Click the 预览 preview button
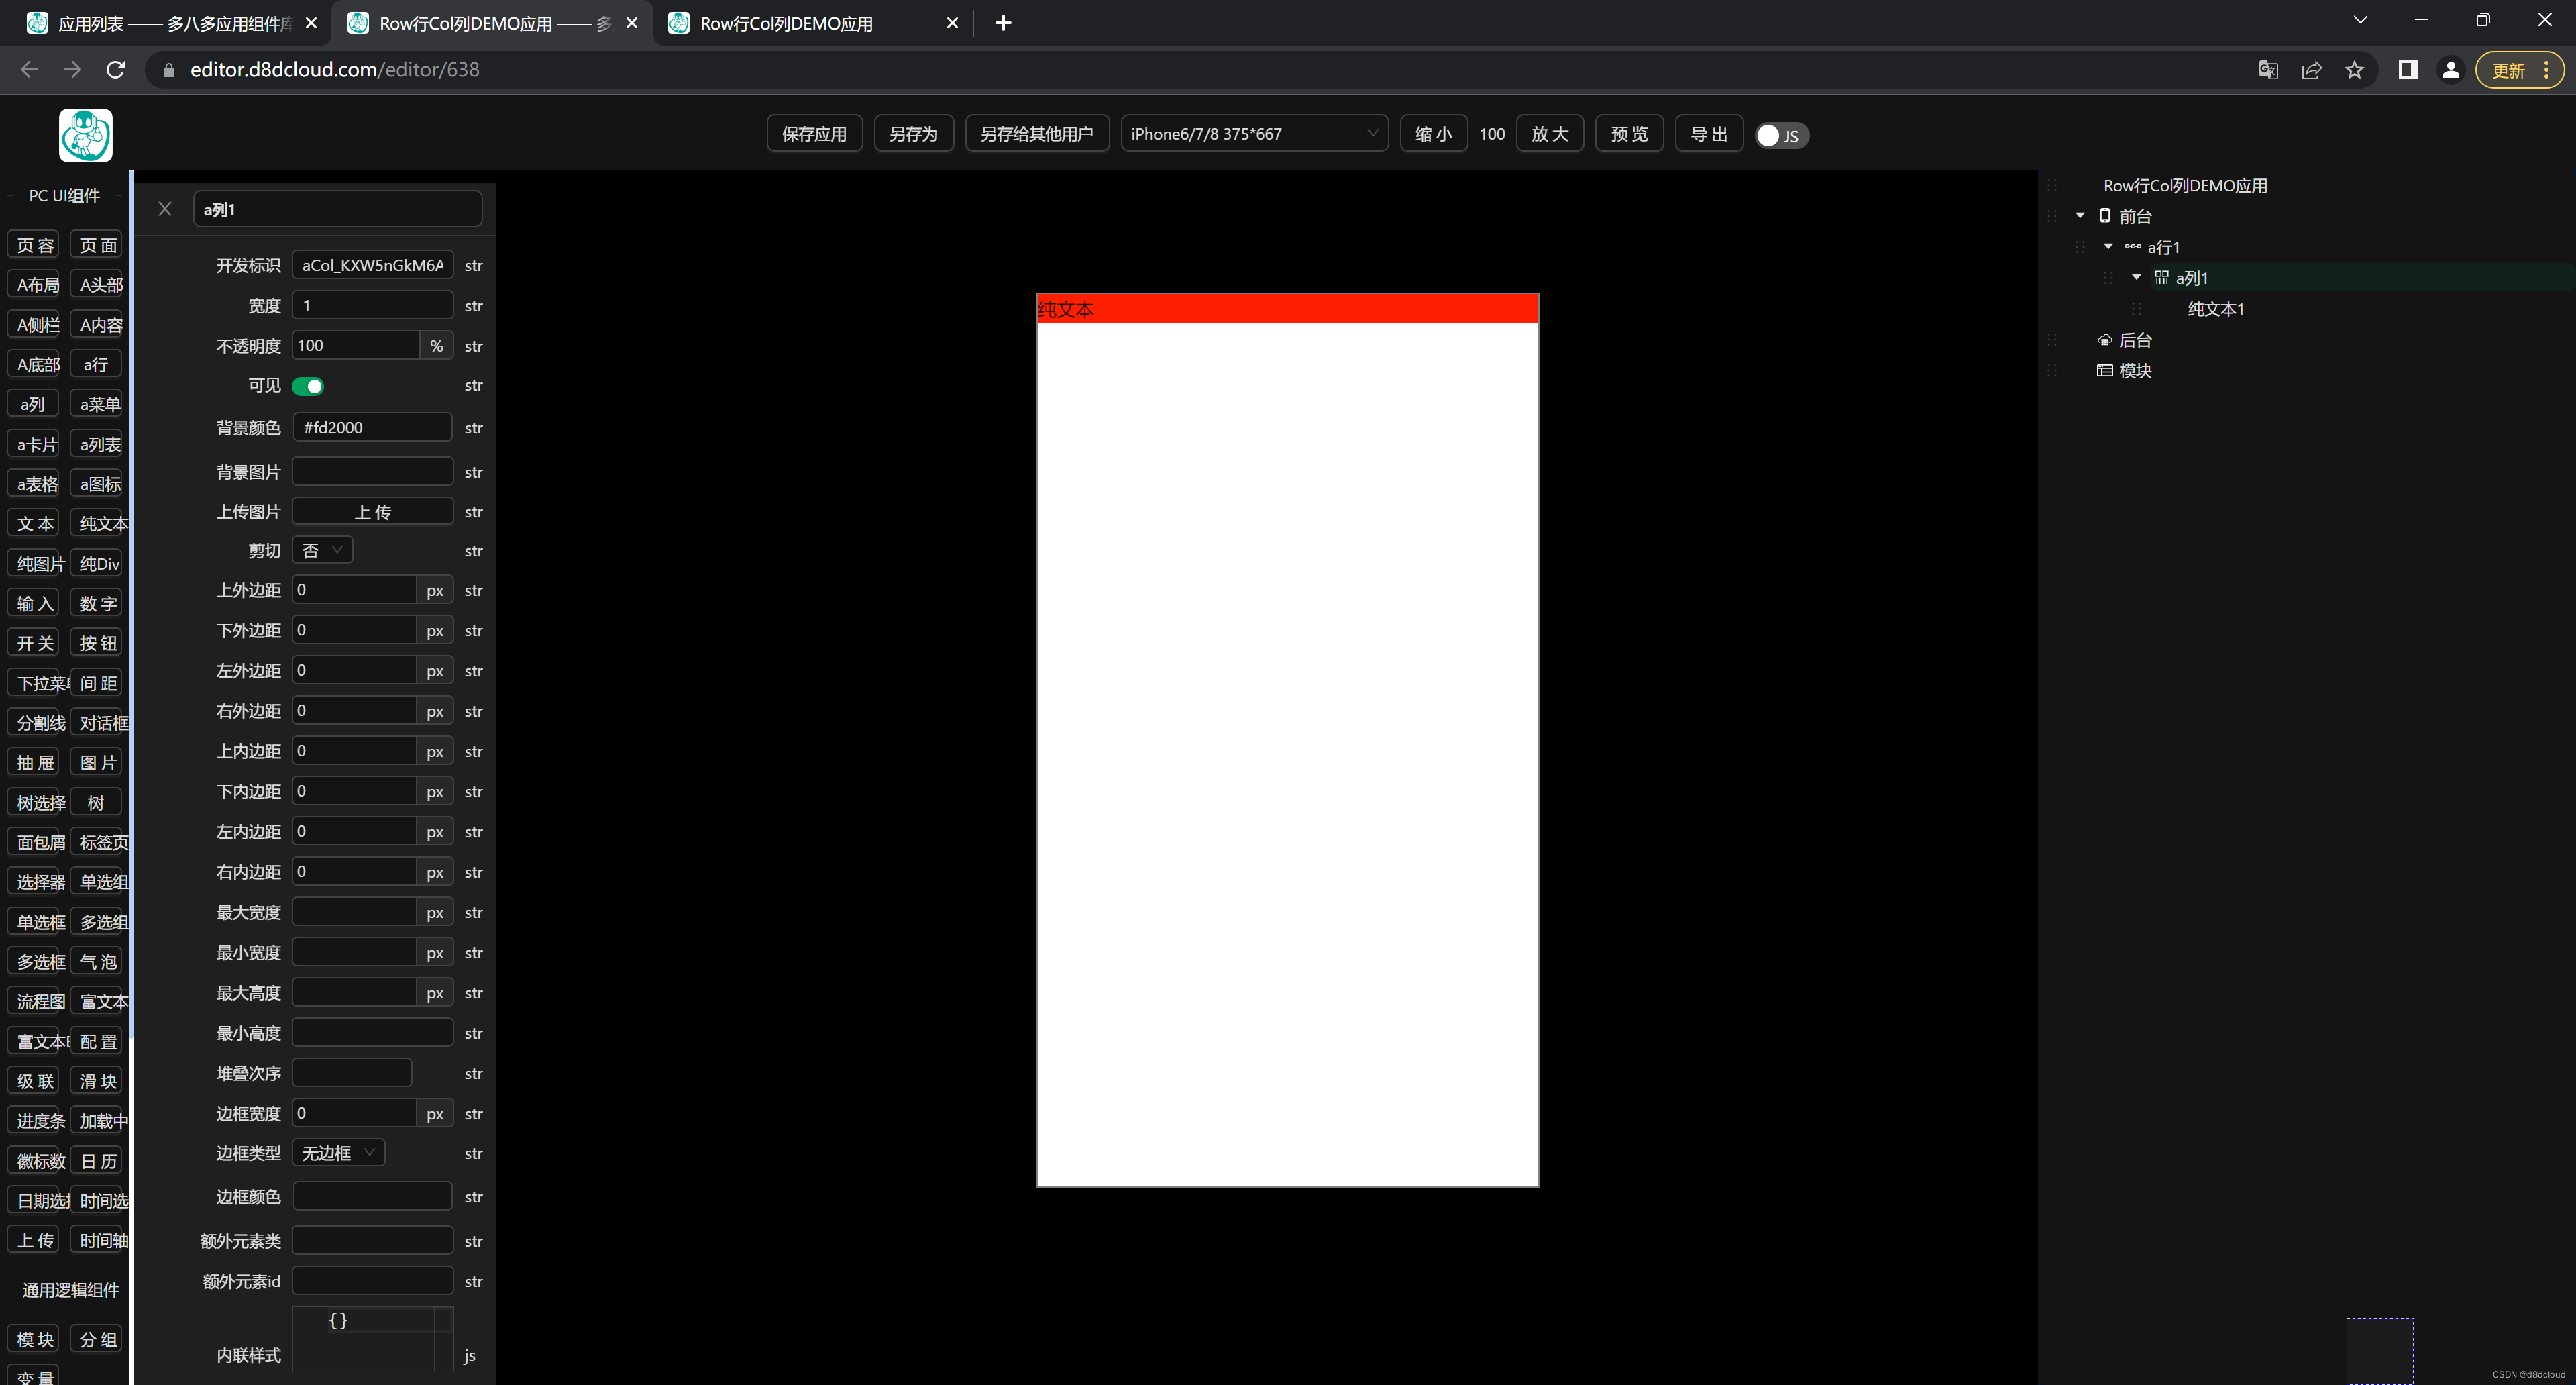Image resolution: width=2576 pixels, height=1385 pixels. pos(1628,134)
